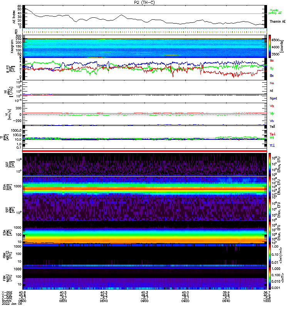Click the X-GSE value 40.2

click(144, 292)
